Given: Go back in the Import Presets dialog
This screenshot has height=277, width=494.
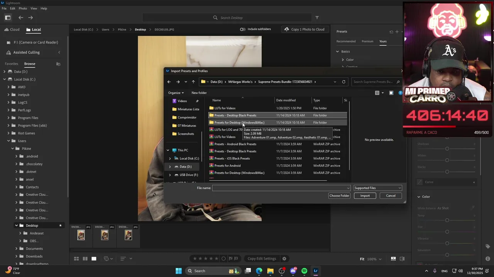Looking at the screenshot, I should point(169,82).
